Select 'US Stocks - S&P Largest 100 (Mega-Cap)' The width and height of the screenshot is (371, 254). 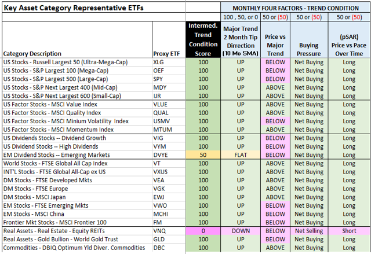(x=56, y=71)
